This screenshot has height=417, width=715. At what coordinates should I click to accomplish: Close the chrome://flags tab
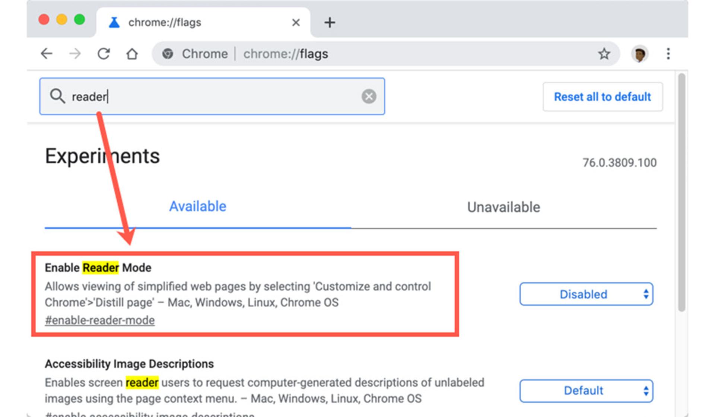(x=296, y=23)
